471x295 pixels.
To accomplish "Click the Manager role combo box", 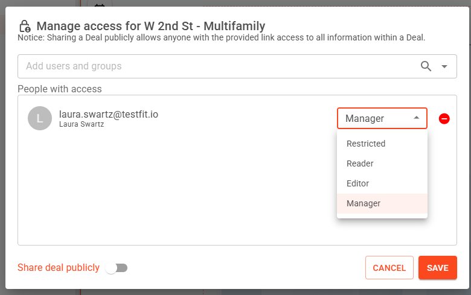I will point(374,119).
